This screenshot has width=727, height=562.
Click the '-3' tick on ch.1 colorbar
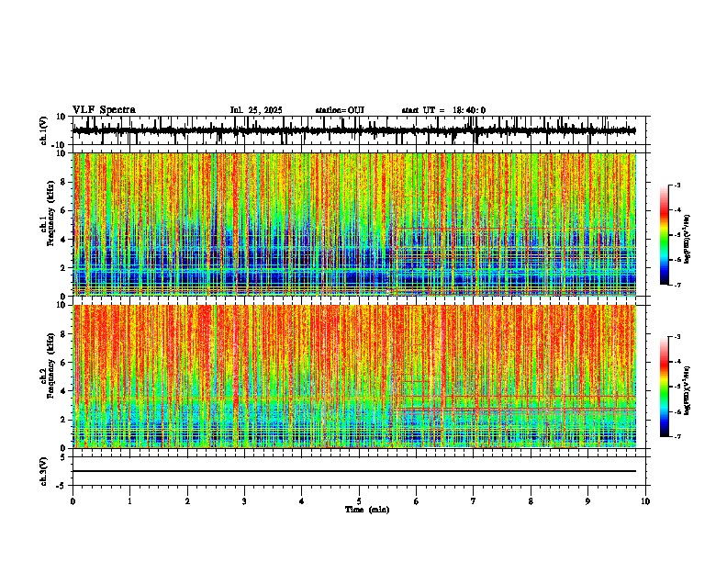(x=677, y=185)
